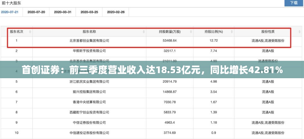Click 流通A股 in the 华熙昕宇 row
The height and width of the screenshot is (139, 304).
point(268,51)
